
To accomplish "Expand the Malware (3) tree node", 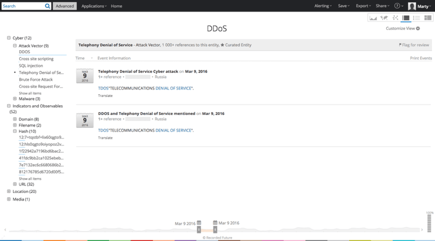I will pos(15,99).
